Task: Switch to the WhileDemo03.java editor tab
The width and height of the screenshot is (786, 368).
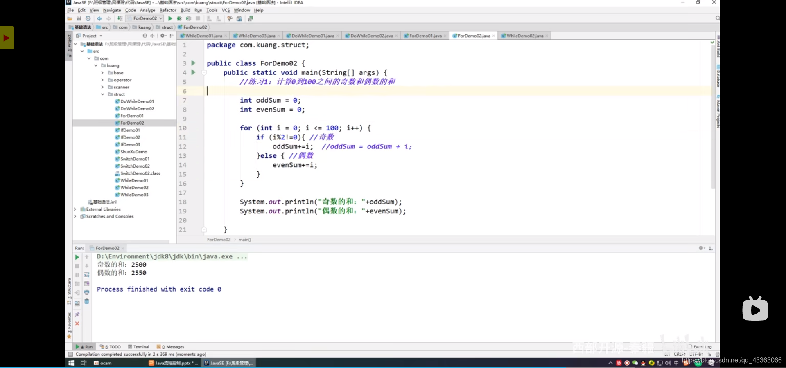Action: tap(257, 36)
